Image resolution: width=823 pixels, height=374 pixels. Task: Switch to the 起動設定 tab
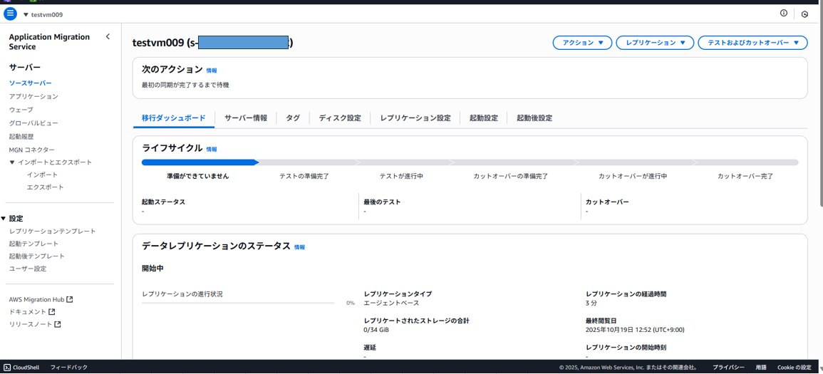(484, 118)
